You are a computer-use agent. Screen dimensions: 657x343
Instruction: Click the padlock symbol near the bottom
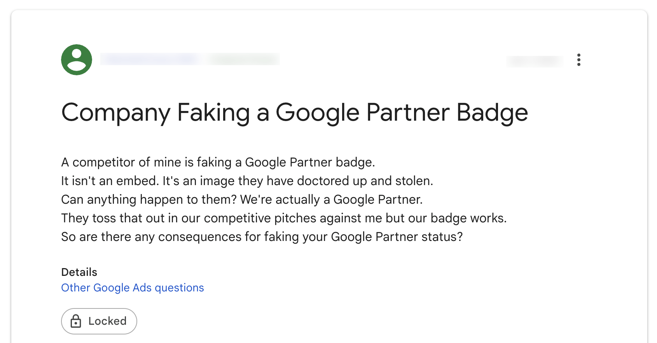pyautogui.click(x=76, y=321)
